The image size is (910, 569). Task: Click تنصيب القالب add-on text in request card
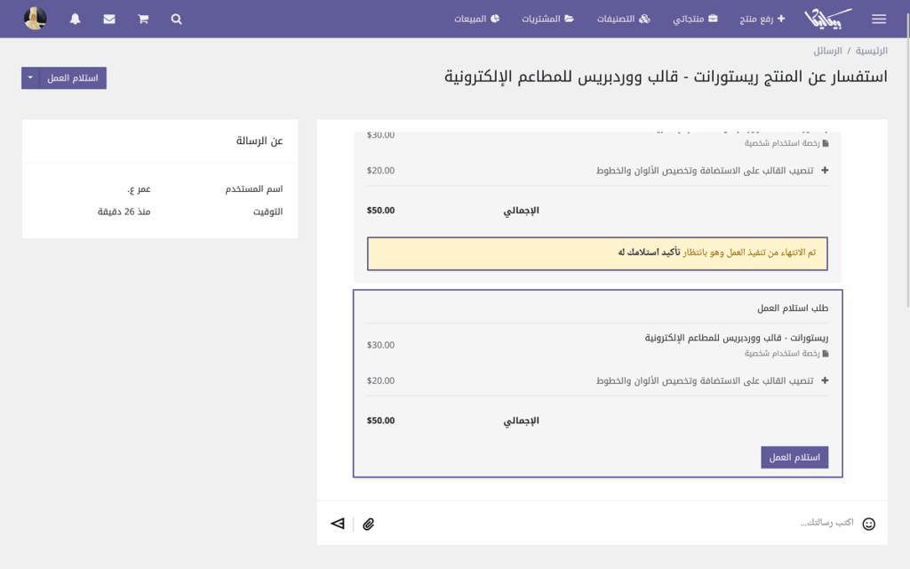705,381
